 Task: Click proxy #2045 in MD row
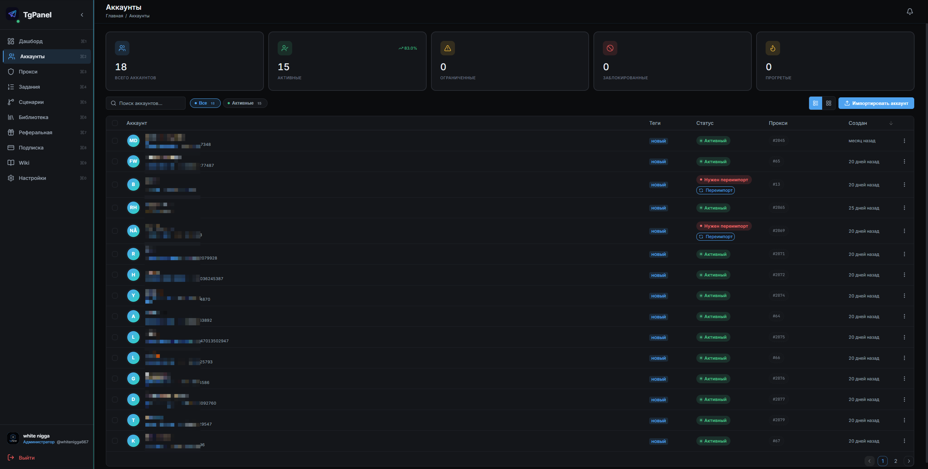tap(779, 140)
